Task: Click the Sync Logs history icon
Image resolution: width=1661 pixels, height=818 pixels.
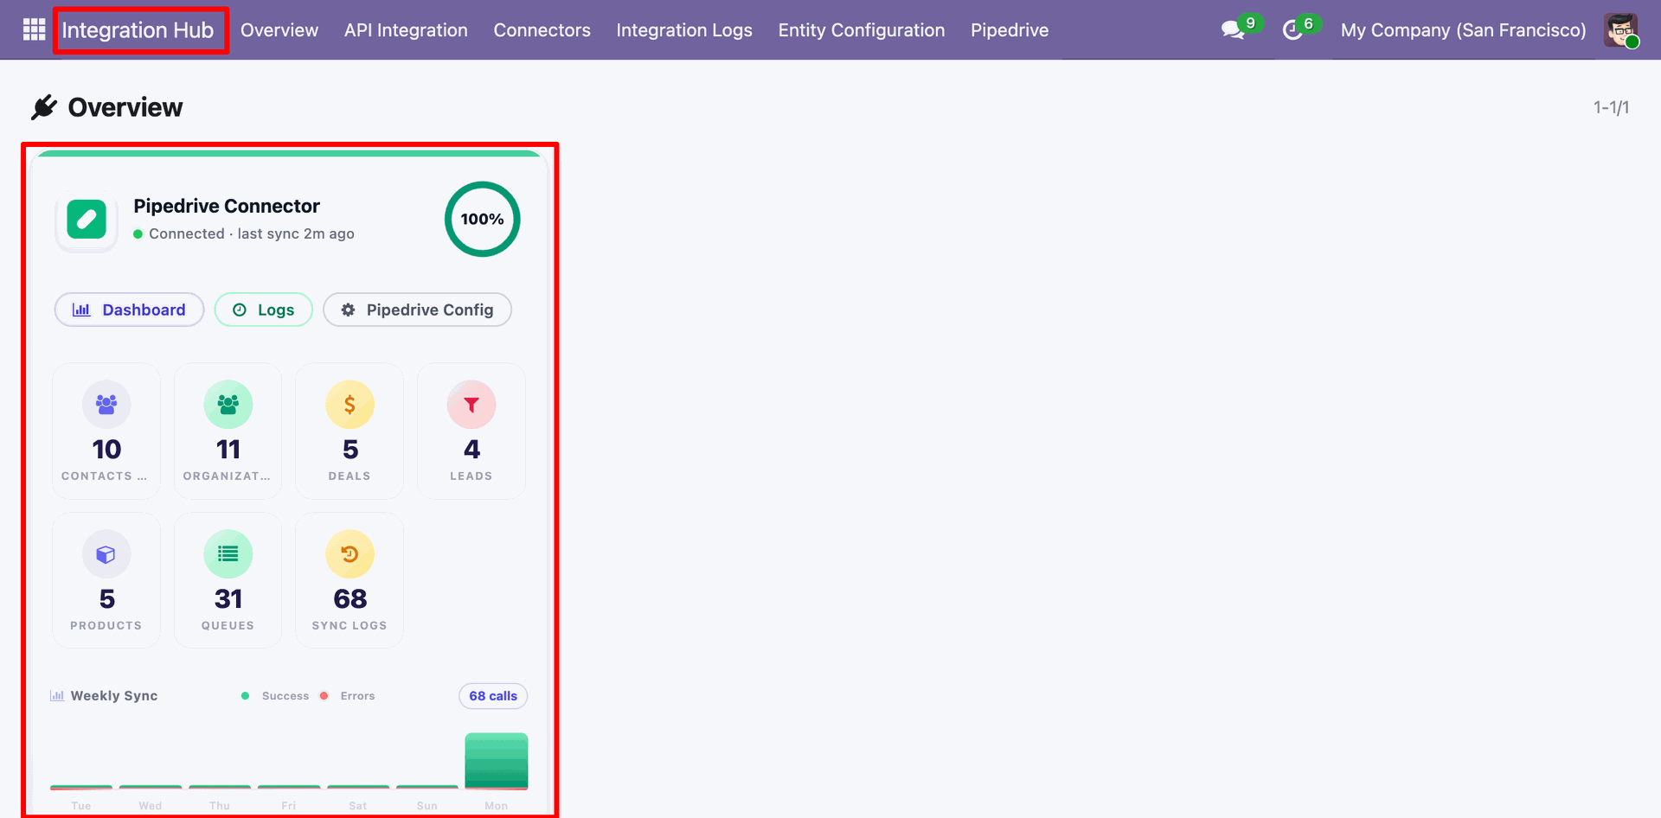Action: coord(350,554)
